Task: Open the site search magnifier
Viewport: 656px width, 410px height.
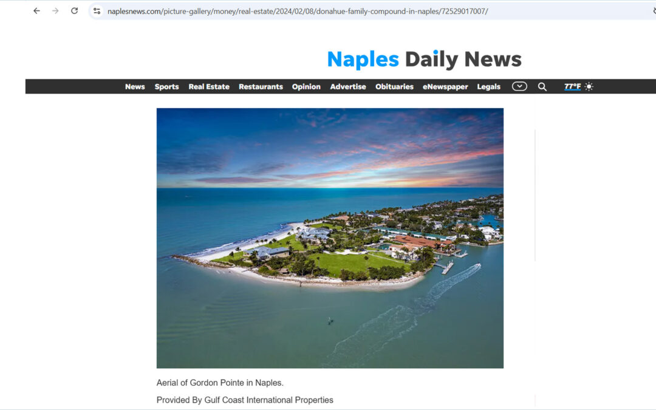Action: click(x=542, y=86)
